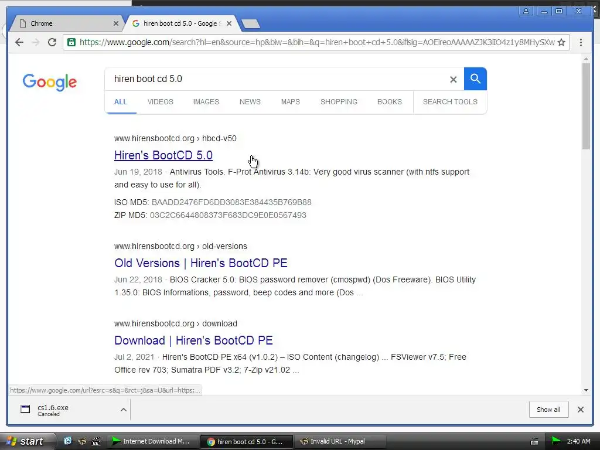Click the blue magnifier search button
Viewport: 600px width, 450px height.
click(x=475, y=79)
